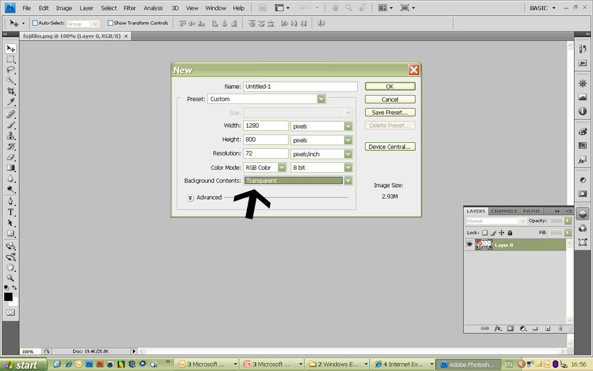Select the Move tool in the toolbox
Screen dimensions: 593x371
tap(11, 49)
